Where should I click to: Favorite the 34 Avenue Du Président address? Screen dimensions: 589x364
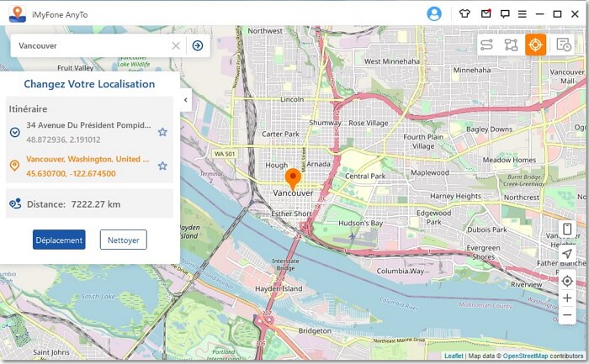162,132
